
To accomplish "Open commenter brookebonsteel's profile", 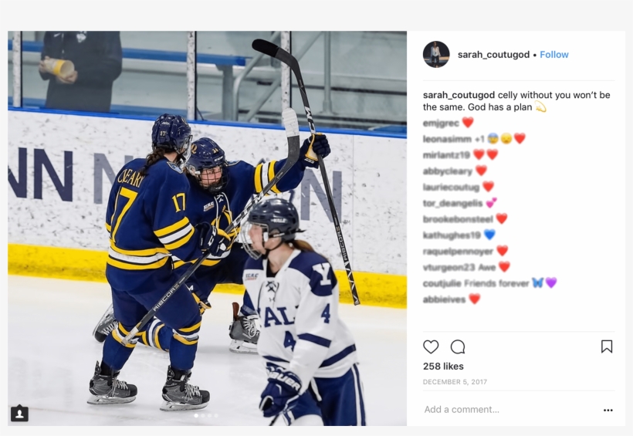I will point(458,219).
